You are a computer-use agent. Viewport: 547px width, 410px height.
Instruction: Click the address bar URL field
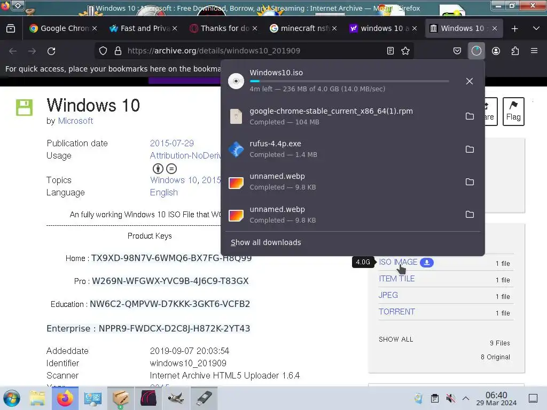coord(254,51)
